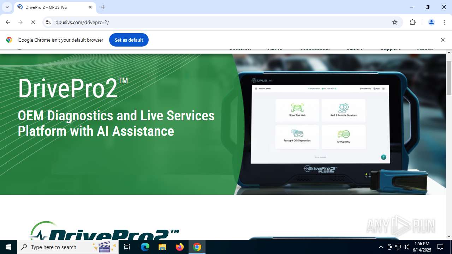Open the tab search dropdown arrow
The image size is (452, 254).
7,7
